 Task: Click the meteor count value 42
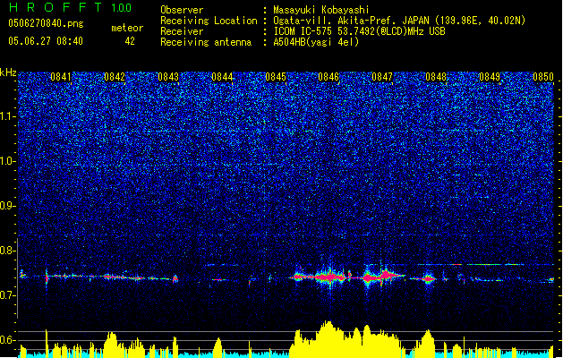point(130,41)
